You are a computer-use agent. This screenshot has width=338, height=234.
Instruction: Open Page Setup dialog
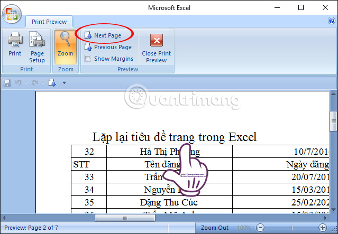pyautogui.click(x=37, y=47)
